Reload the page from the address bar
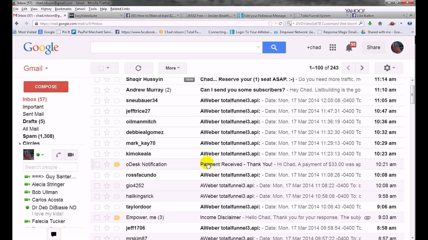This screenshot has height=240, width=428. [281, 24]
